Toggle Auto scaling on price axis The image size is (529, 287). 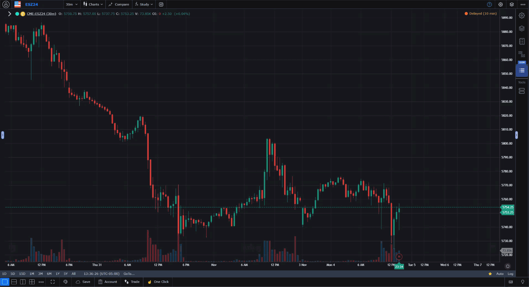pyautogui.click(x=500, y=274)
